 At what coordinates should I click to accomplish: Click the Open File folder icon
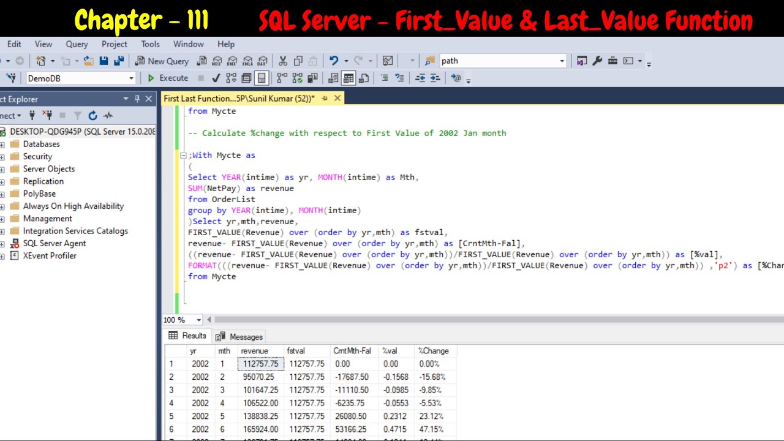coord(89,61)
